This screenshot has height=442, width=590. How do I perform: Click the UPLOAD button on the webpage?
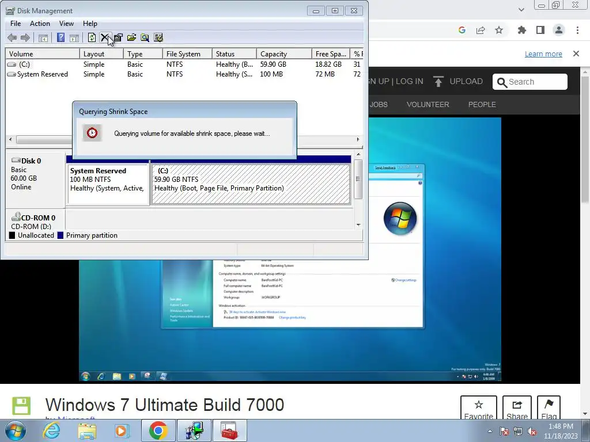[457, 81]
